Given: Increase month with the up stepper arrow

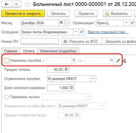Looking at the screenshot, I should coord(67,21).
